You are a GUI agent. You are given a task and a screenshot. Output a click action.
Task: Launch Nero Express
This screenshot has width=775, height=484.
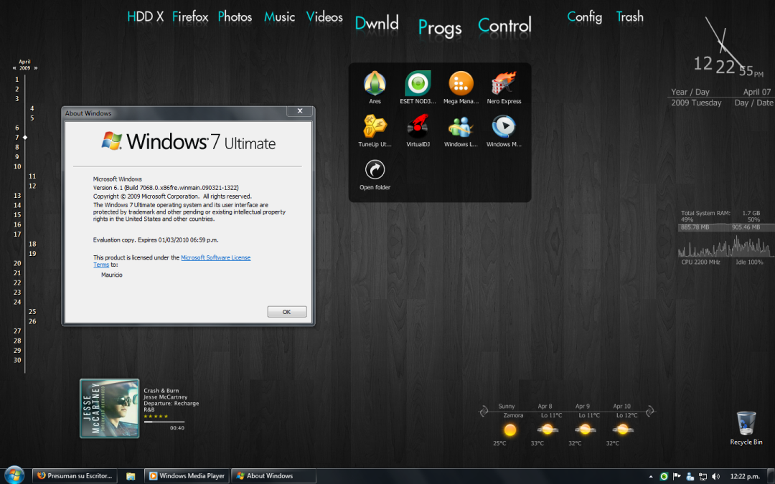point(504,83)
